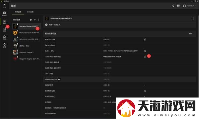Click the share icon in the header
The height and width of the screenshot is (119, 199).
pyautogui.click(x=173, y=6)
